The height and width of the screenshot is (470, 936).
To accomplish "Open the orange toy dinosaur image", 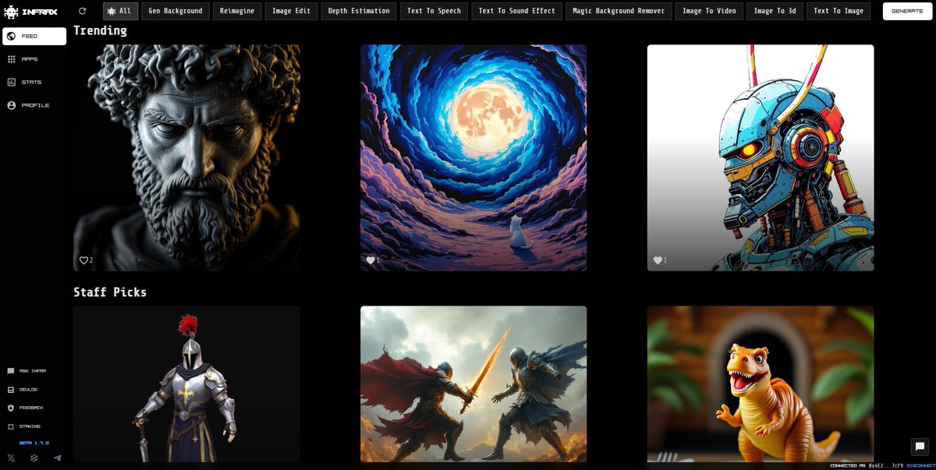I will point(760,383).
